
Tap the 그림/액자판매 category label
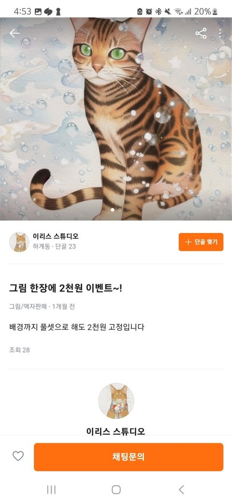pos(28,307)
